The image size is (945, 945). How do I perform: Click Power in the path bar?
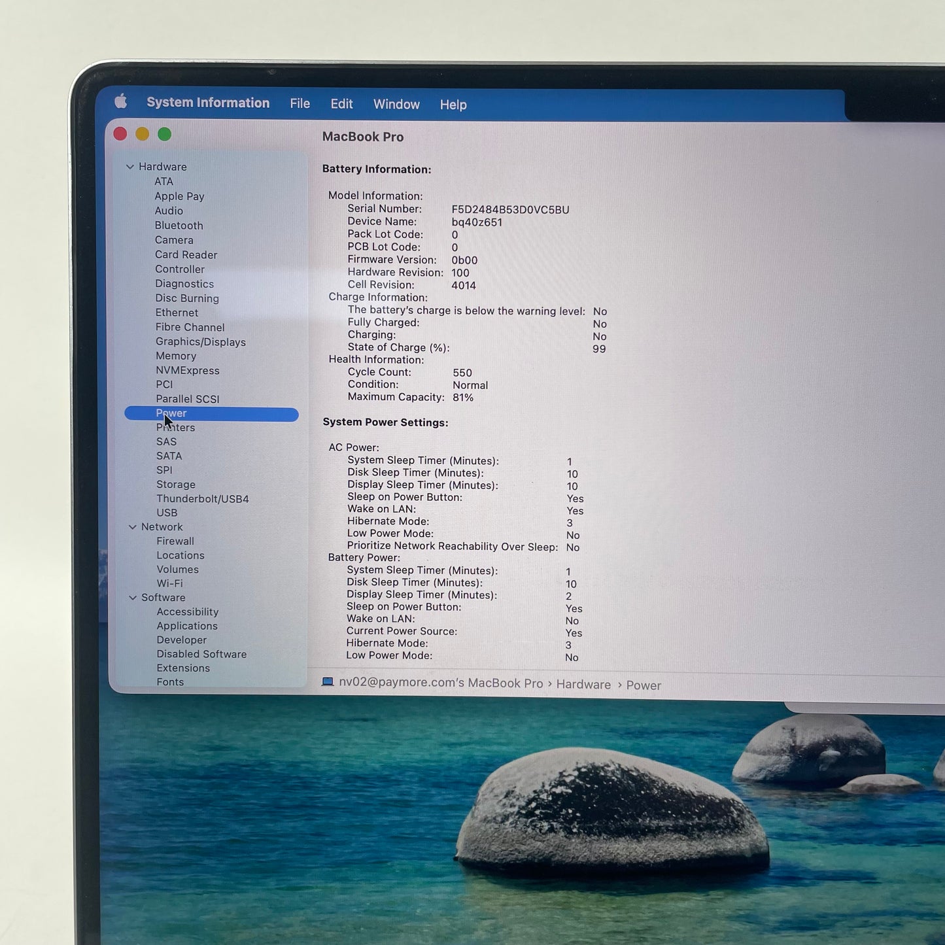pos(644,685)
